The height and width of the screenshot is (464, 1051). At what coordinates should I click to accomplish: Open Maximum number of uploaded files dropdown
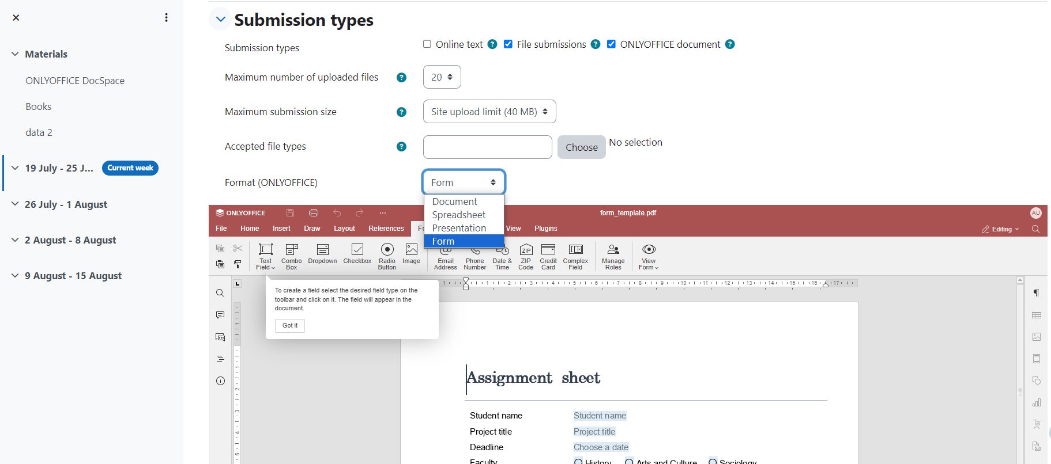(x=442, y=77)
